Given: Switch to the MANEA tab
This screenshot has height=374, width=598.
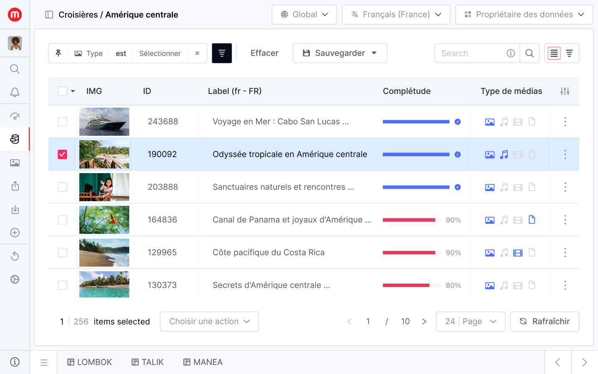Looking at the screenshot, I should point(203,362).
